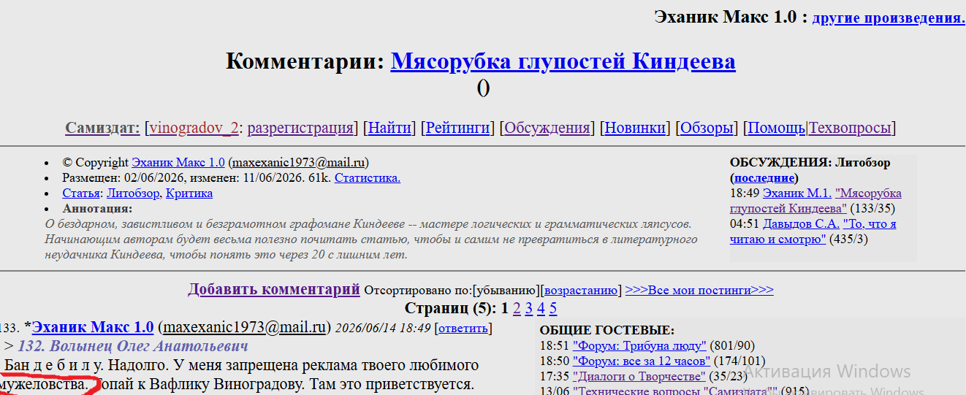Go to comments page 4
This screenshot has width=966, height=395.
pos(541,308)
